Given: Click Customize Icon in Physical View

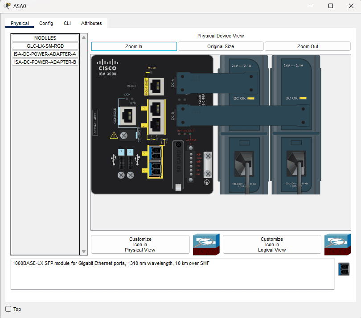Looking at the screenshot, I should [x=140, y=244].
